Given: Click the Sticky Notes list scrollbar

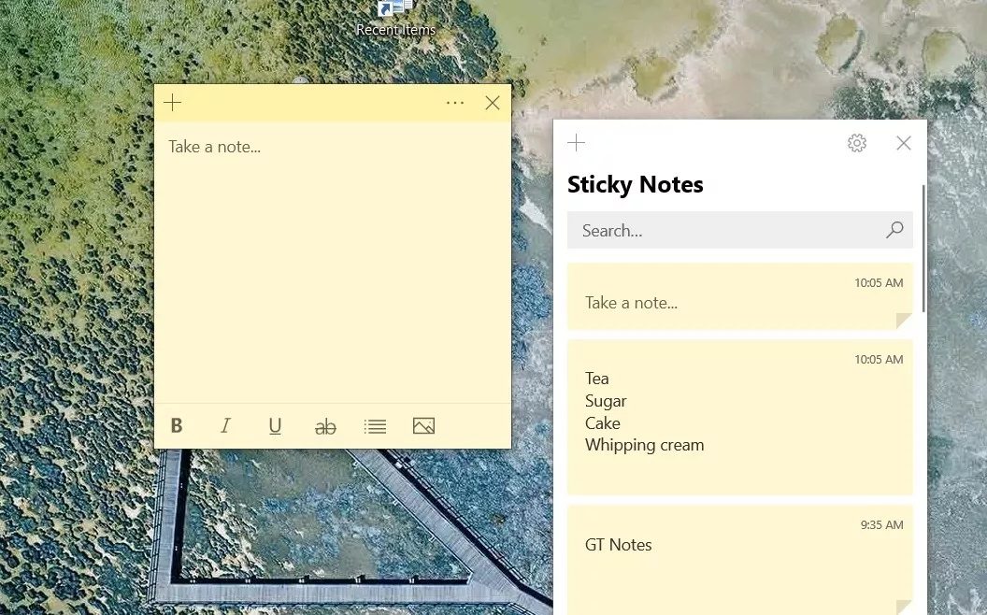Looking at the screenshot, I should coord(923,249).
